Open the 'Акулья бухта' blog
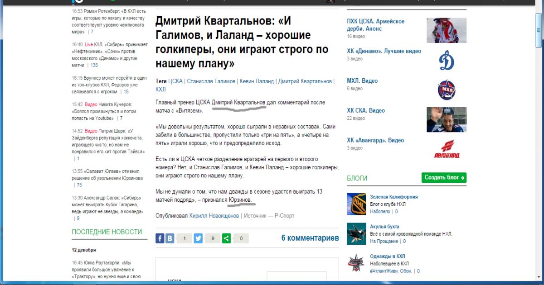 384,227
